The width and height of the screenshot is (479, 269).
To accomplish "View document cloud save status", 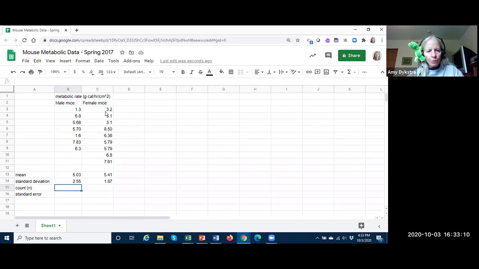I will [141, 52].
